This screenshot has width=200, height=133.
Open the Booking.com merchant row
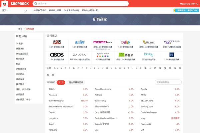coord(160,106)
